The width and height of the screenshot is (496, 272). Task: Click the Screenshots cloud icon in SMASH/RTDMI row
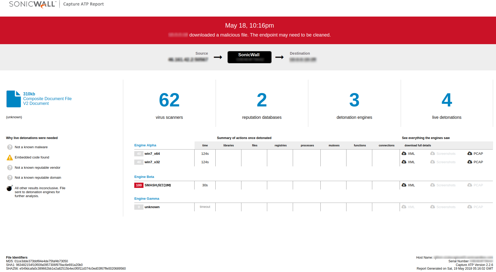[x=433, y=185]
